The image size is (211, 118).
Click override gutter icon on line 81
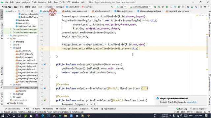(x=45, y=88)
